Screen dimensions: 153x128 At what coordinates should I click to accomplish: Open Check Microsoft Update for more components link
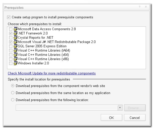(x=52, y=73)
